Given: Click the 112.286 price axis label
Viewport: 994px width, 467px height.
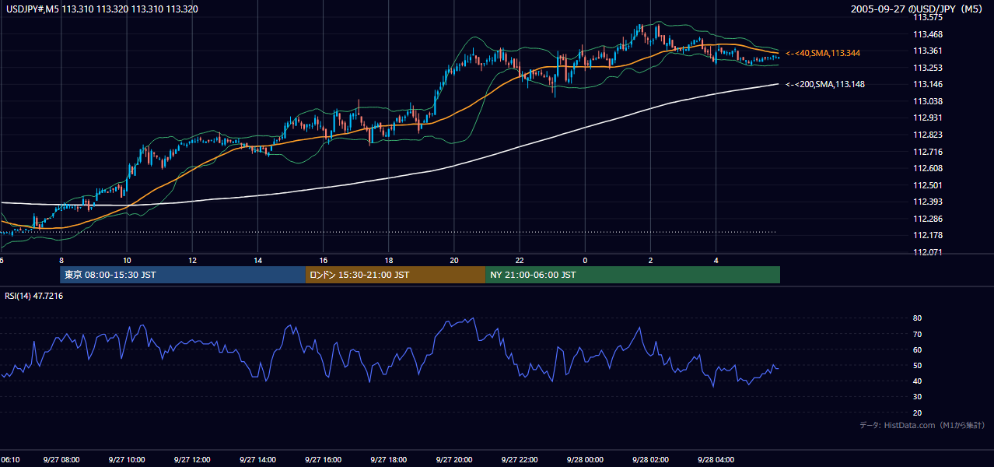Looking at the screenshot, I should coord(928,219).
